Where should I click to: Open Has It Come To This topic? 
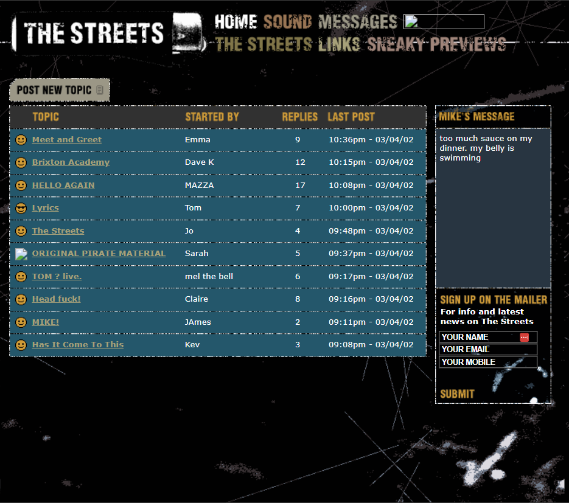click(78, 344)
